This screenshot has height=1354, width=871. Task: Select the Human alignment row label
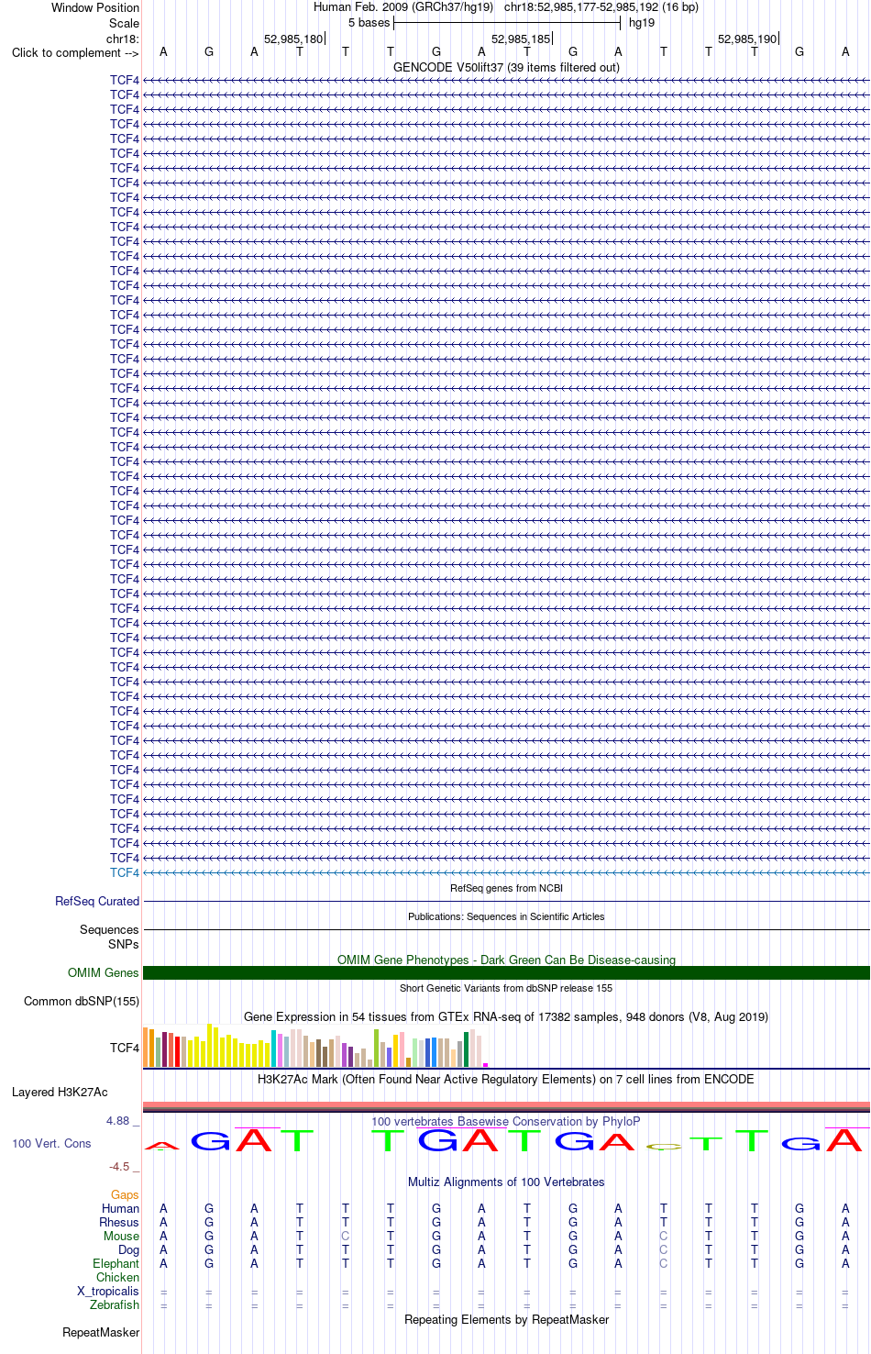tap(121, 1208)
